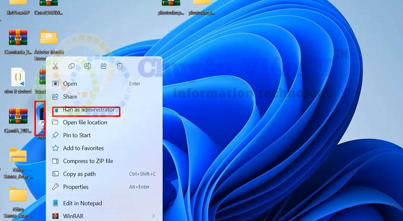Select the lower Nitro Sense_Acer folder
403x221 pixels.
point(18,203)
